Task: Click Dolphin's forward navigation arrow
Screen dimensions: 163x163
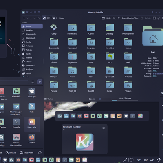Action: 31,18
